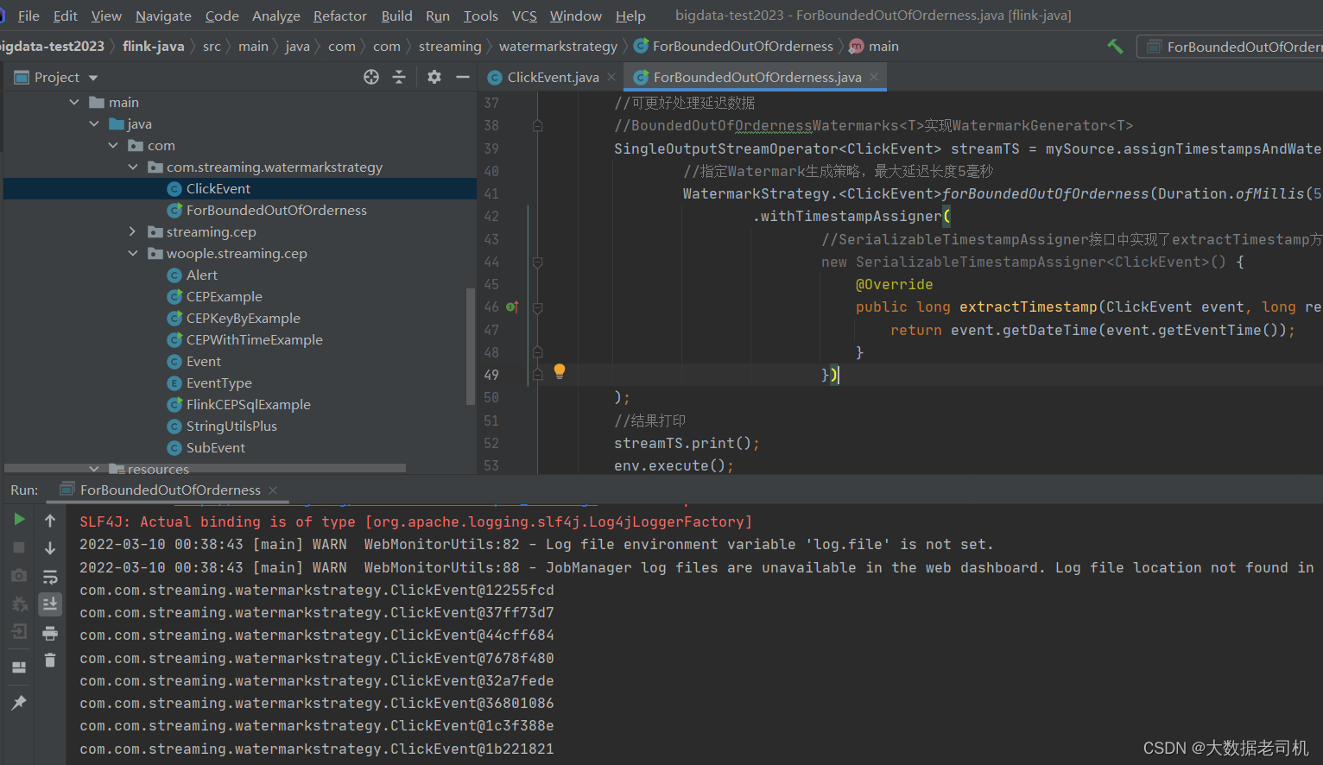Toggle the fold marker at line 49
This screenshot has width=1323, height=765.
click(x=537, y=375)
